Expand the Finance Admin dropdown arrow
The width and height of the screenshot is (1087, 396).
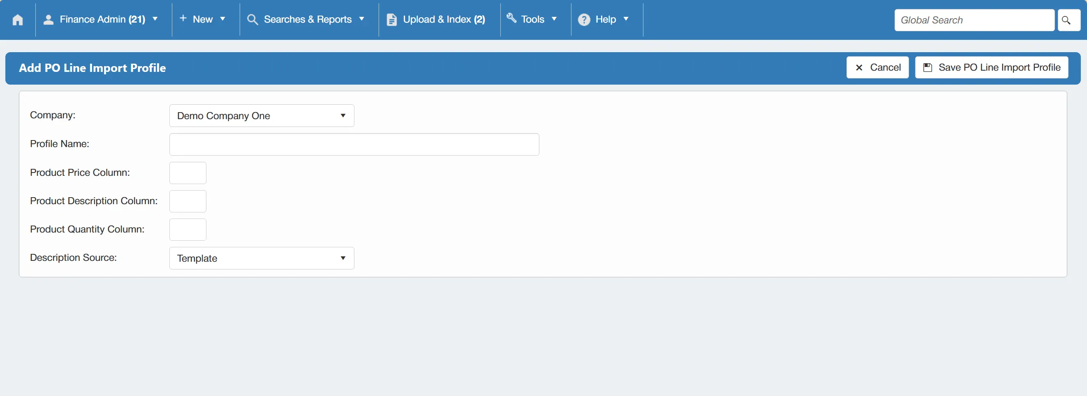click(x=155, y=19)
